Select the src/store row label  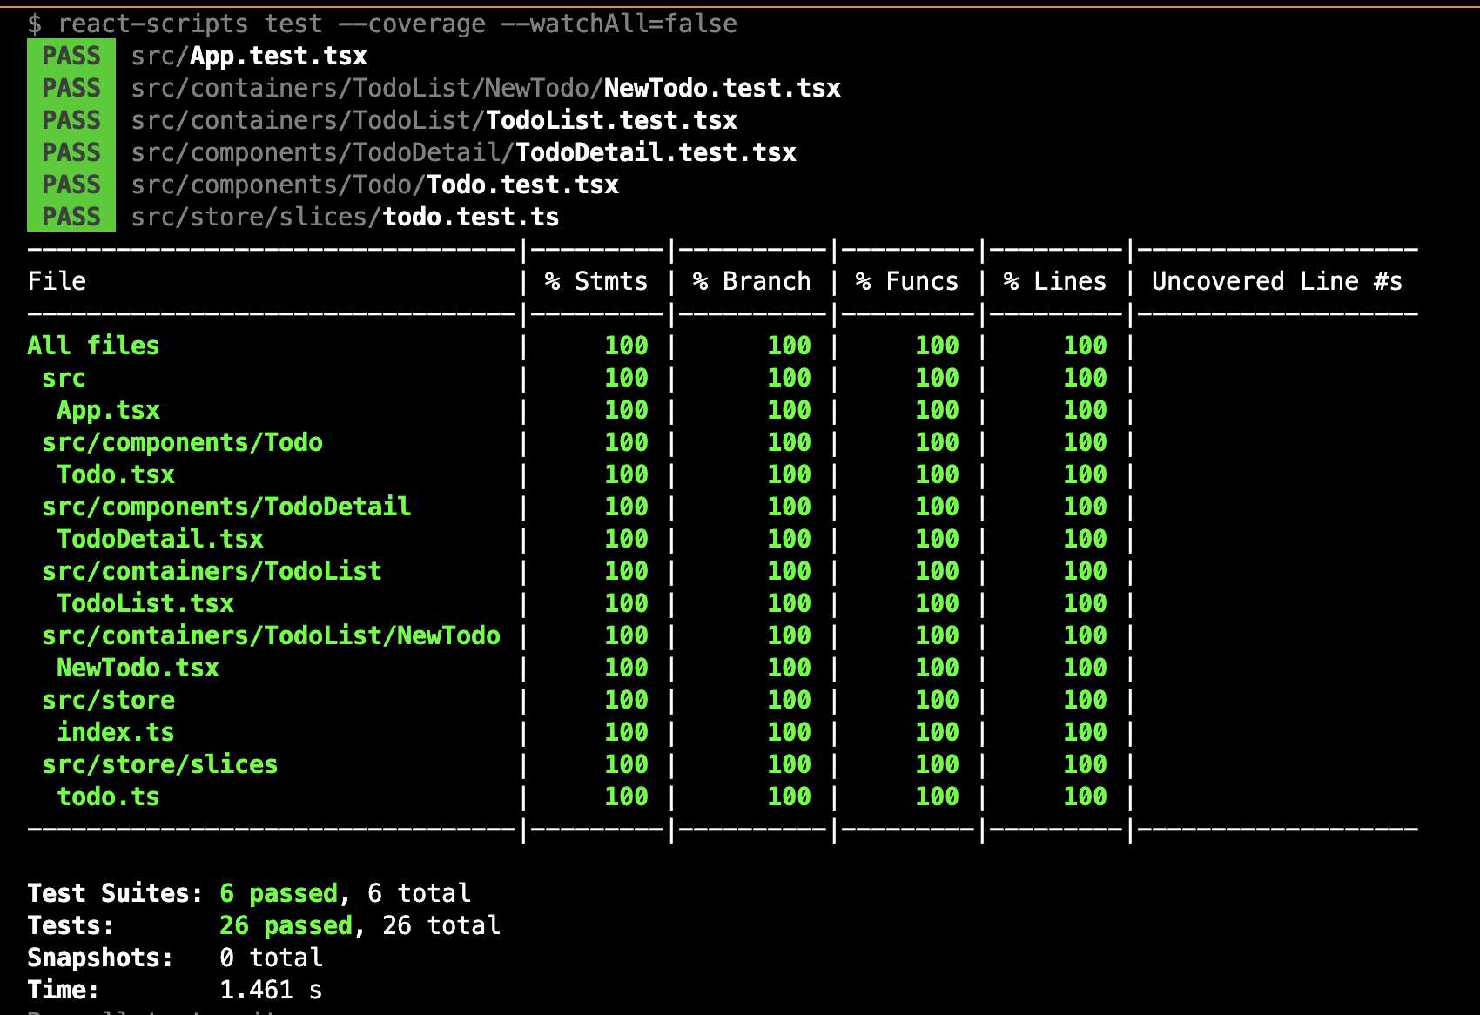click(108, 700)
